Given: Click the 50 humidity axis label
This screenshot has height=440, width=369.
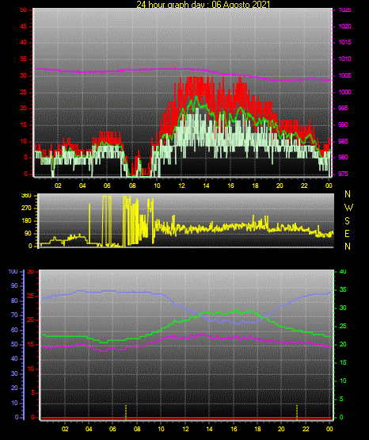Looking at the screenshot, I should 14,344.
